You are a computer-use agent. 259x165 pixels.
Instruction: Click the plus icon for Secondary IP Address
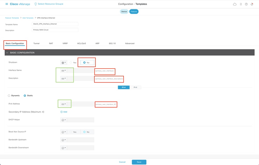click(x=61, y=112)
